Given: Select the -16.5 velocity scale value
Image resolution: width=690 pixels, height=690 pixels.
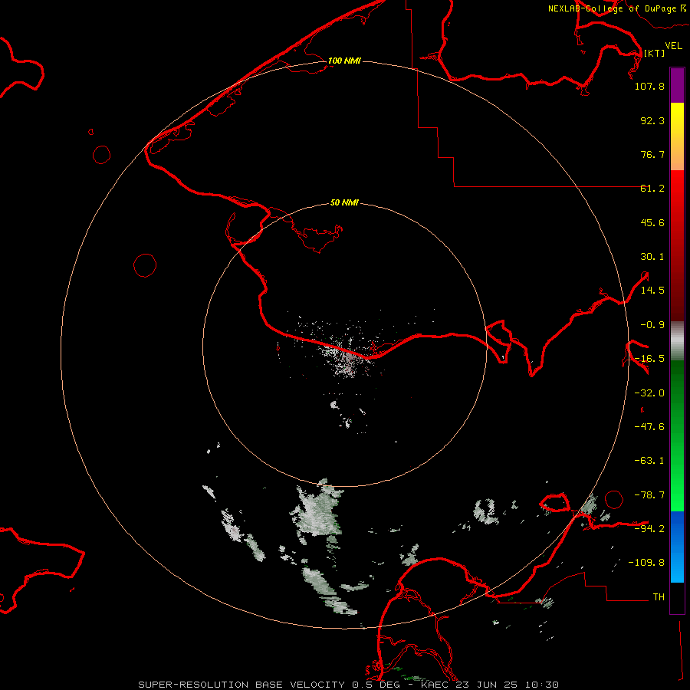Looking at the screenshot, I should pyautogui.click(x=649, y=359).
